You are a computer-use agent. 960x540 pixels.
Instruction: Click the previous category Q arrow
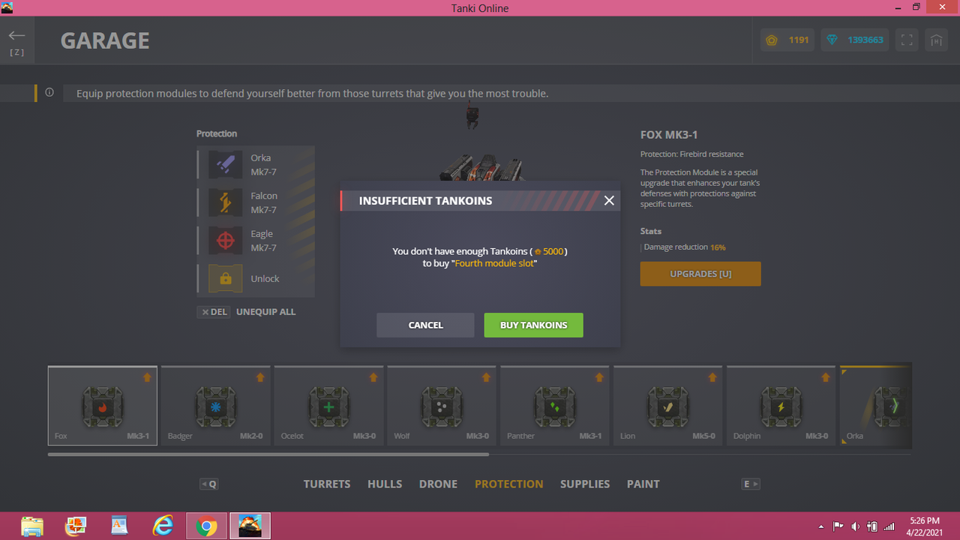click(x=208, y=484)
